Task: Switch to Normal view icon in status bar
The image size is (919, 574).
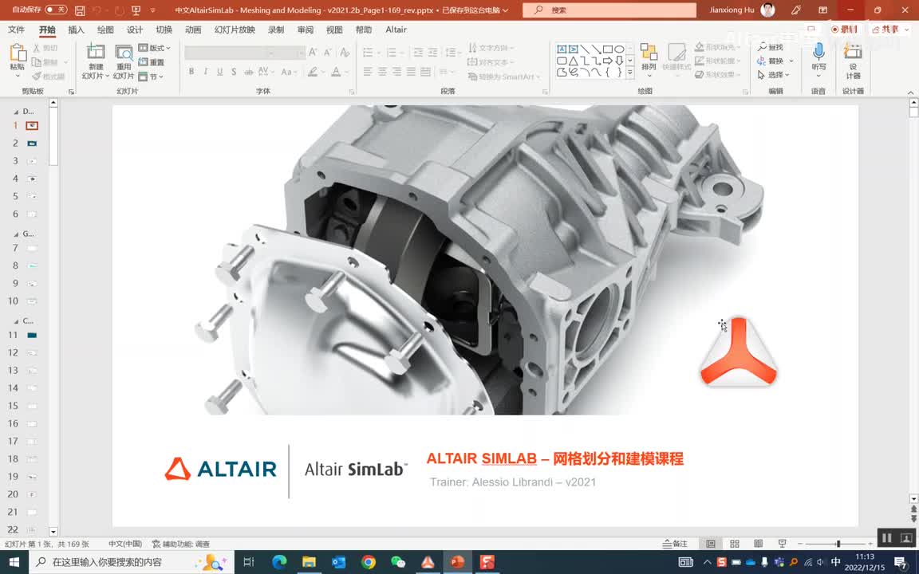Action: point(710,544)
